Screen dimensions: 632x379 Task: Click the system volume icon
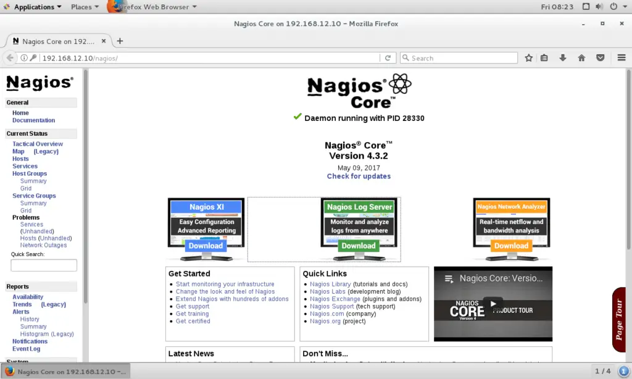pos(599,6)
